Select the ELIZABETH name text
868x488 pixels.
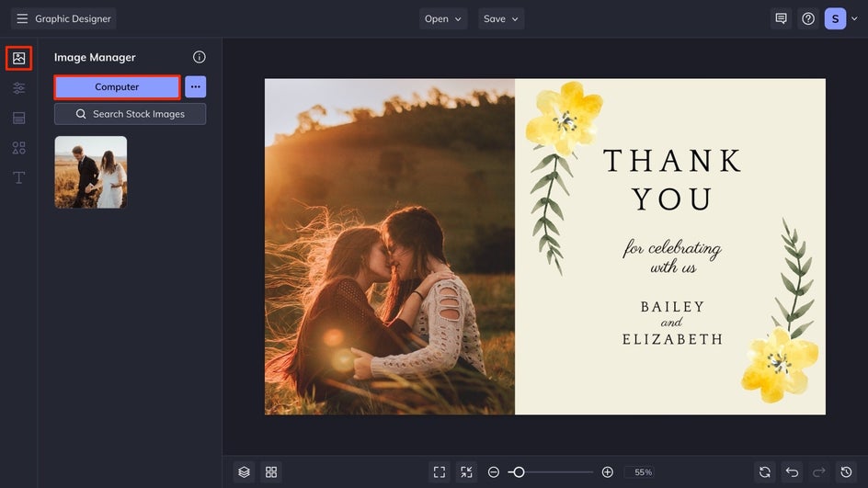point(672,338)
